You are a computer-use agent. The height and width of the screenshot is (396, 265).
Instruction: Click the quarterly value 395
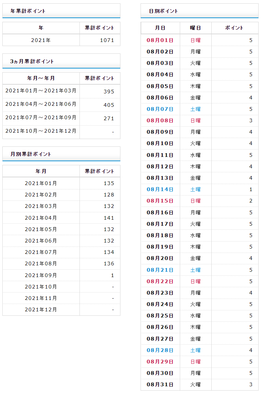coord(109,92)
